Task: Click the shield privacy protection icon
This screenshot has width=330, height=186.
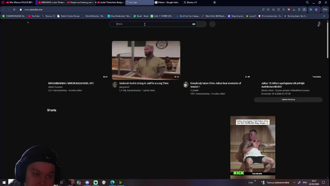Action: pos(278,10)
